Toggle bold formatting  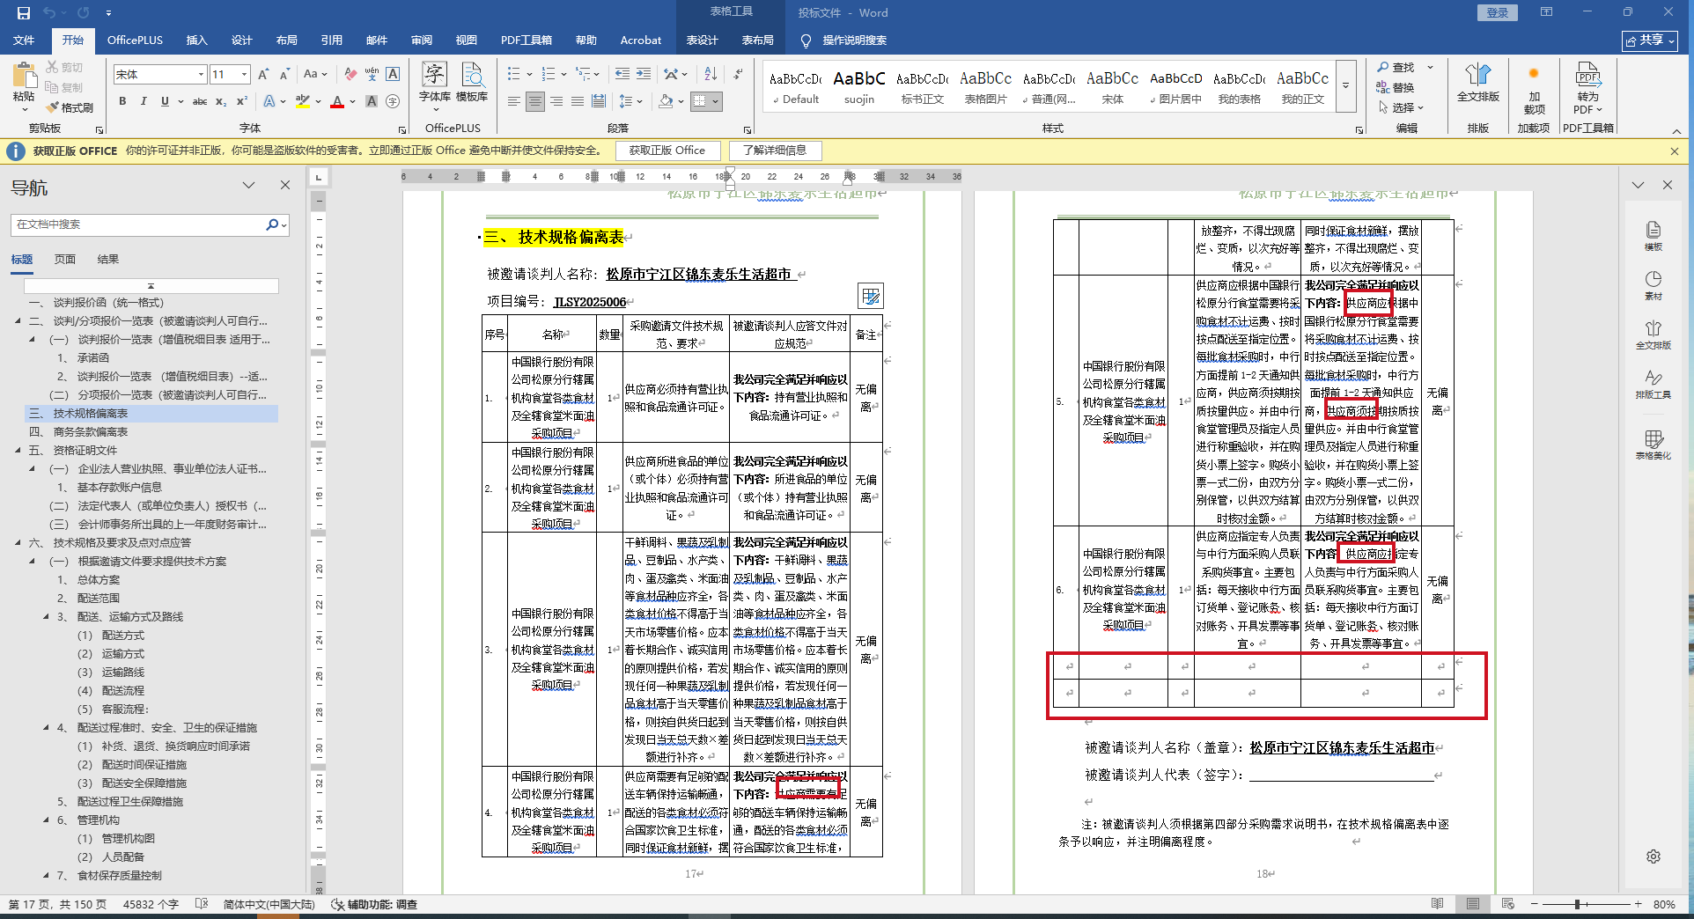(122, 101)
